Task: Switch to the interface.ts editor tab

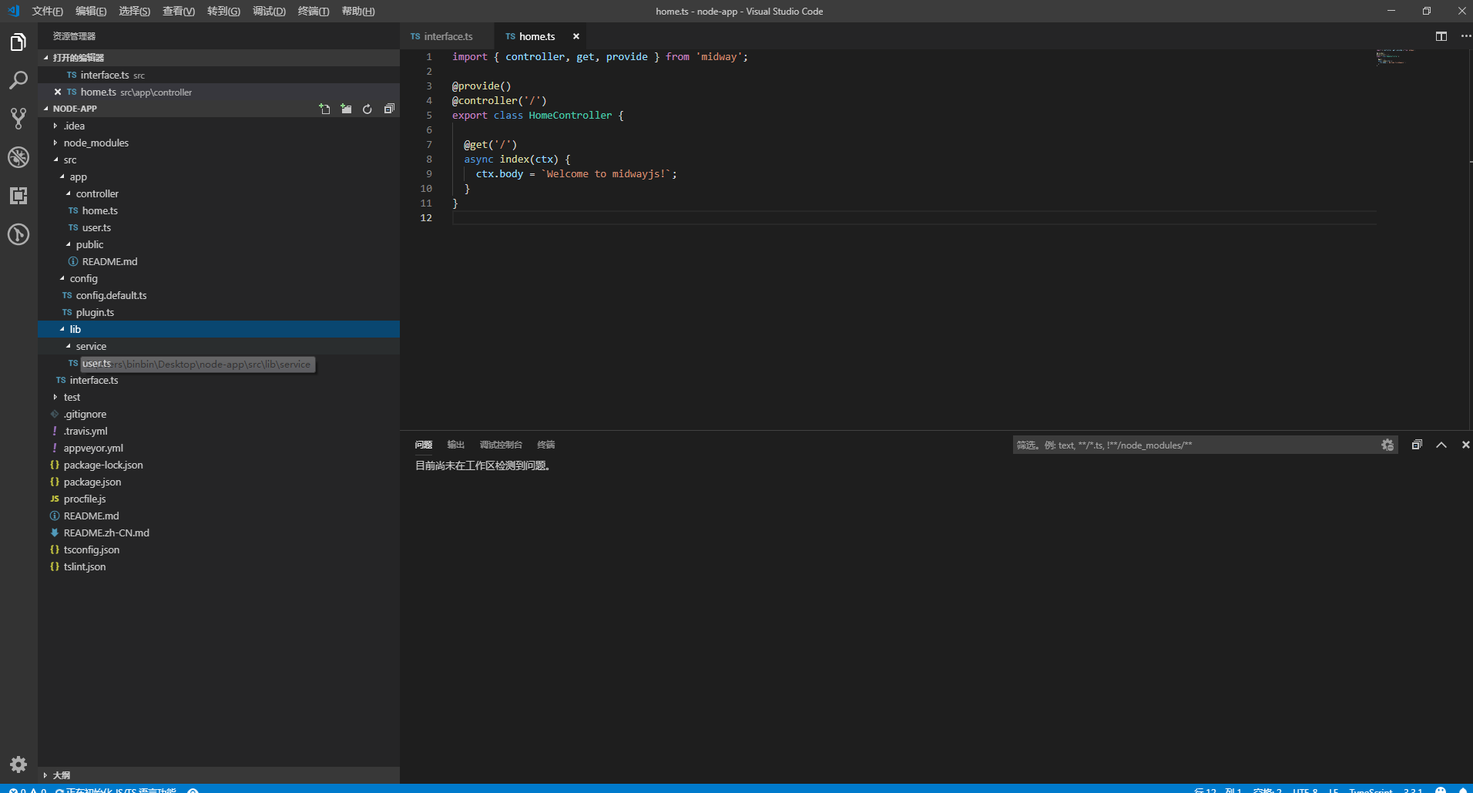Action: 448,36
